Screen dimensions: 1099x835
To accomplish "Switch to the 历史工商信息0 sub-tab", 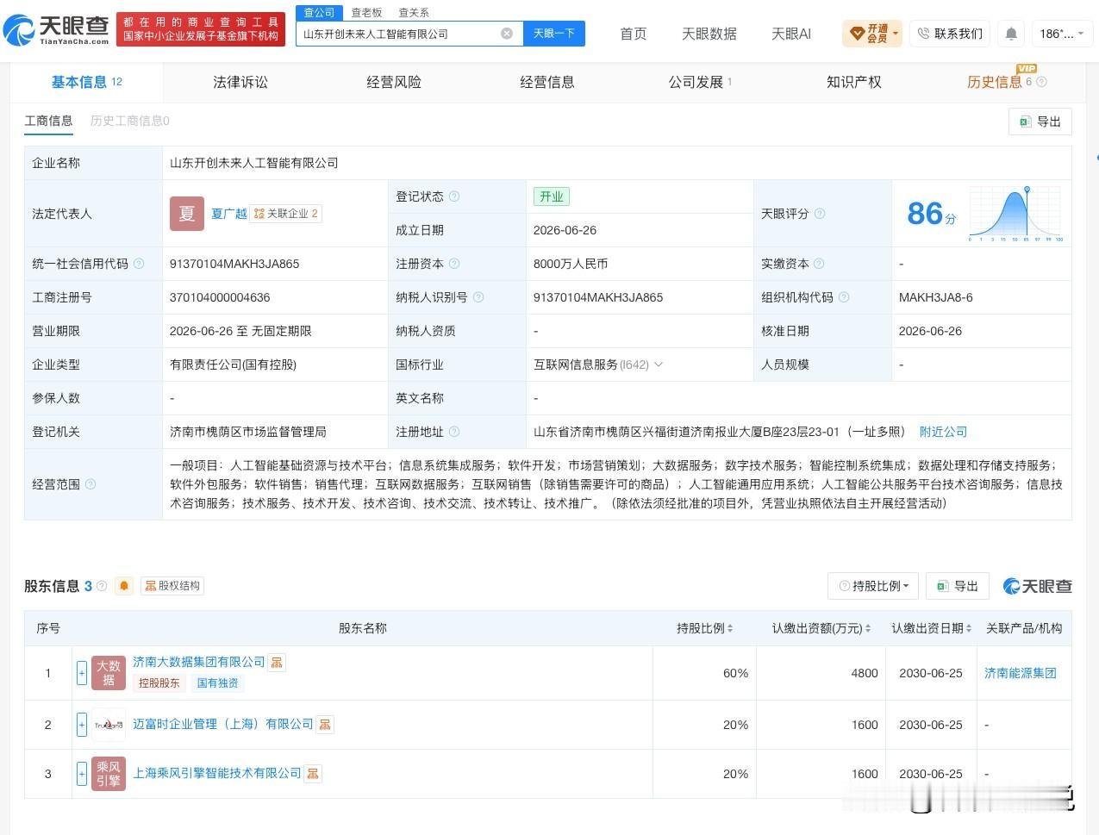I will [x=130, y=121].
